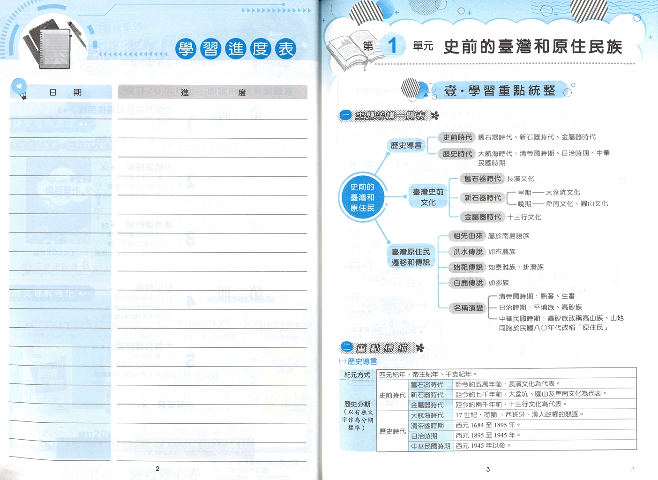This screenshot has height=480, width=658.
Task: Click page number 2 at the bottom
Action: pos(157,468)
